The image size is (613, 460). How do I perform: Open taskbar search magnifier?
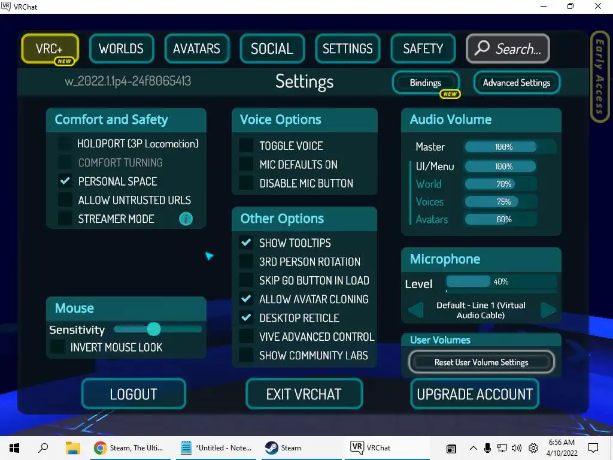point(43,448)
